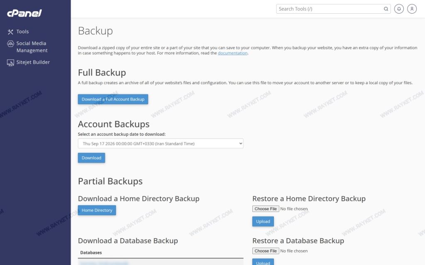The height and width of the screenshot is (265, 425).
Task: Open Sitejet Builder menu item
Action: tap(33, 62)
